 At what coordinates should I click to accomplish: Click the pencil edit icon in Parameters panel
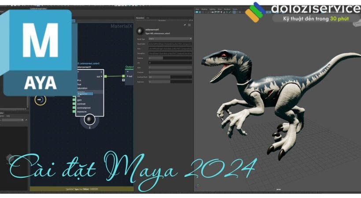[184, 25]
